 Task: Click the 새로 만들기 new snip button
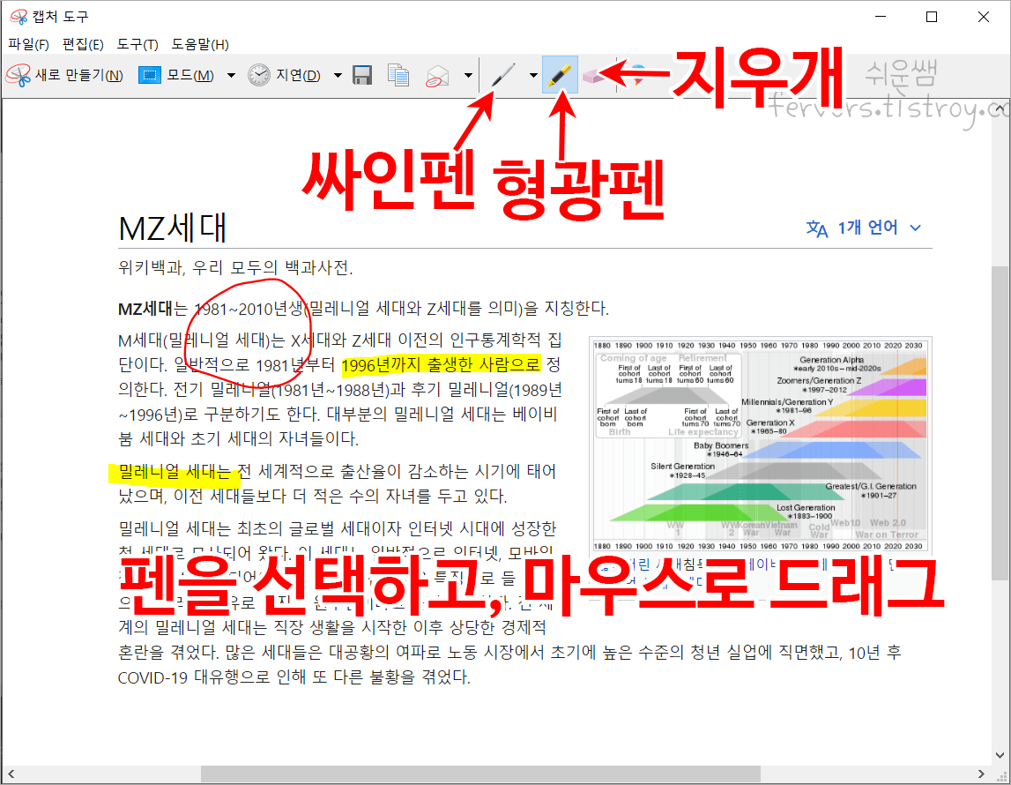pyautogui.click(x=64, y=76)
